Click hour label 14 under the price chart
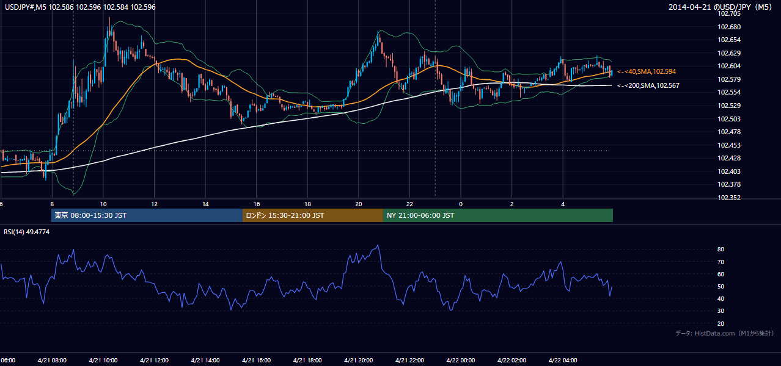781x366 pixels. pyautogui.click(x=205, y=204)
